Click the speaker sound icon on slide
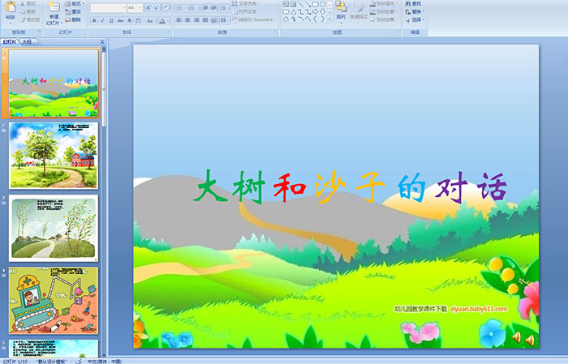Viewport: 568px width, 364px height. tap(516, 337)
